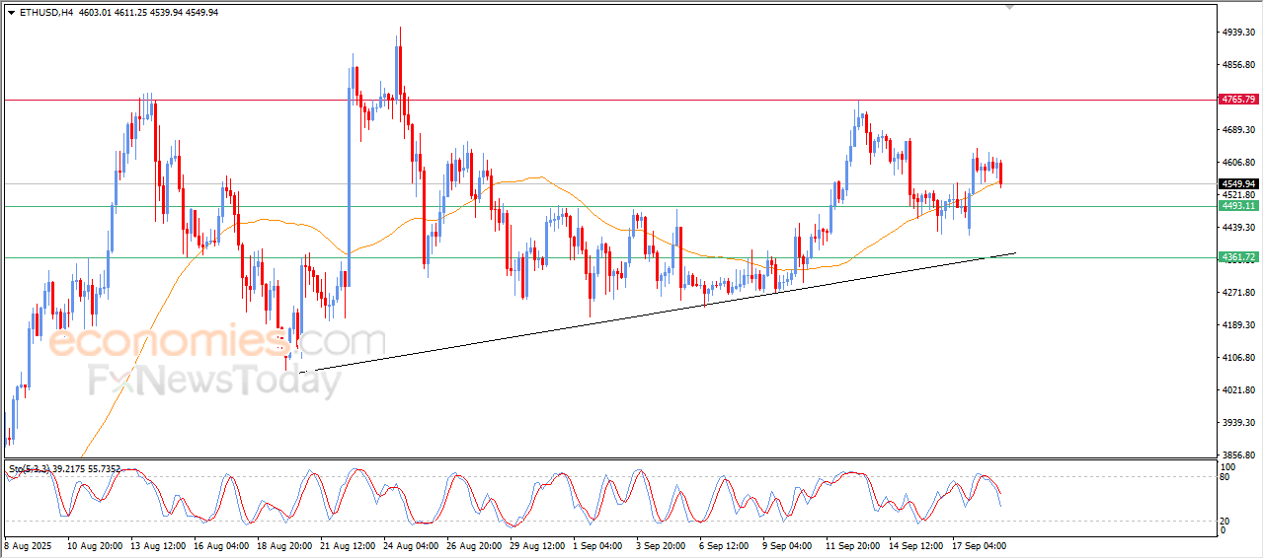This screenshot has height=559, width=1264.
Task: Click the 4021.80 price axis value
Action: click(1238, 390)
